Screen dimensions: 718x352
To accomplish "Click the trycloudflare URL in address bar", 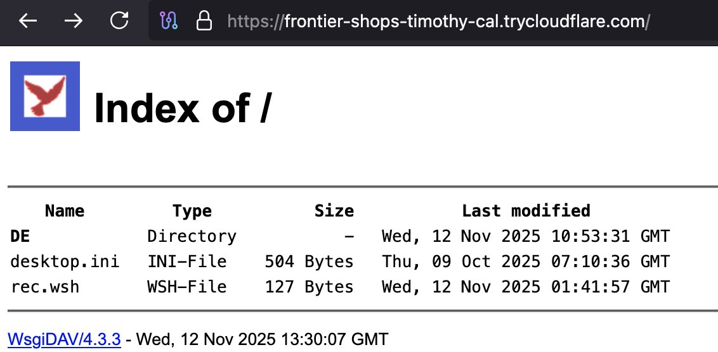I will click(438, 22).
